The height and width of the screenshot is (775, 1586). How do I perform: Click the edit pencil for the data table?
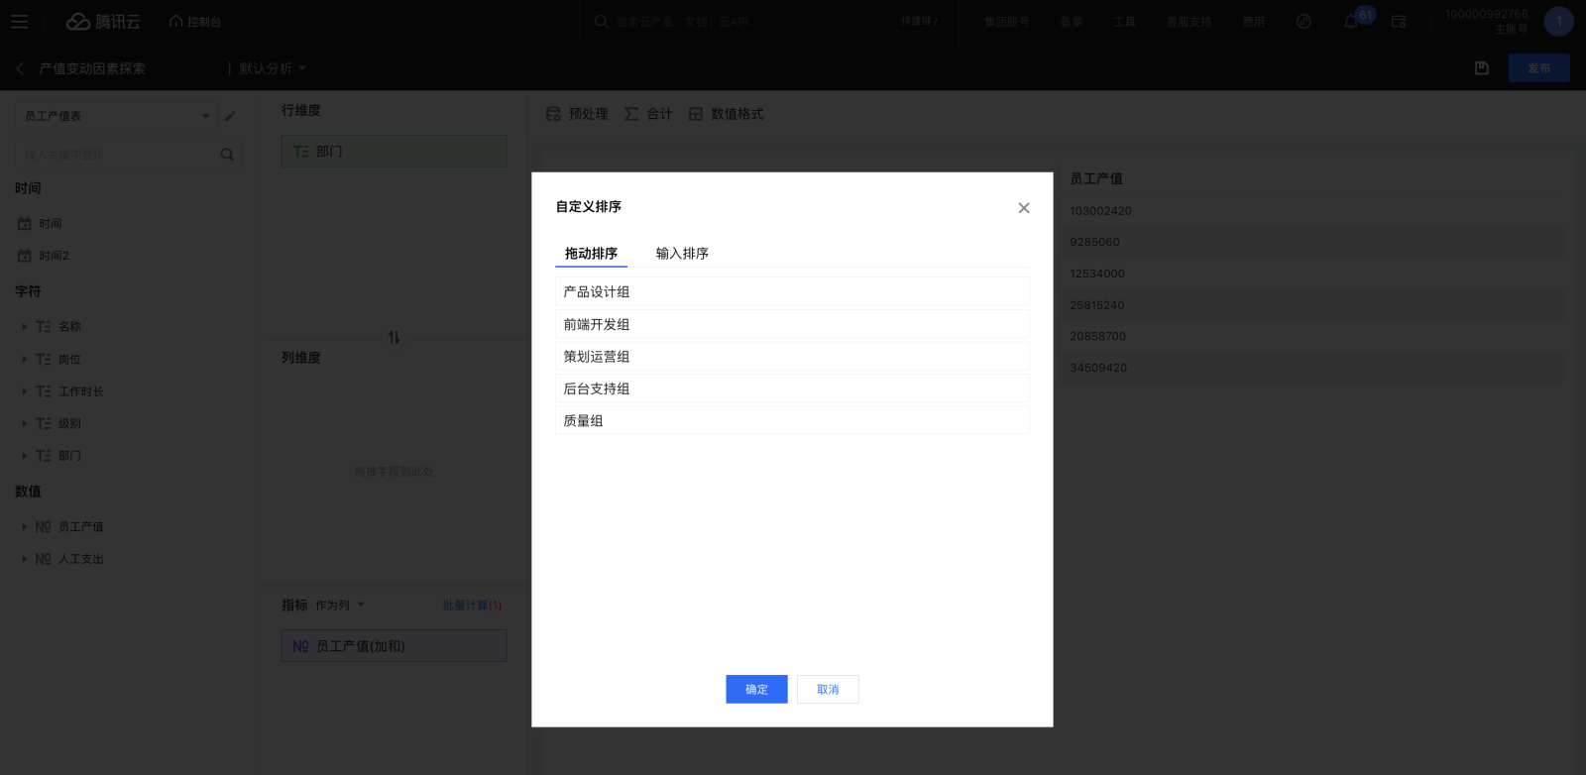(230, 116)
